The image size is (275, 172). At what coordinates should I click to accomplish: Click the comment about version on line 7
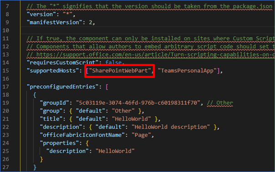click(149, 6)
